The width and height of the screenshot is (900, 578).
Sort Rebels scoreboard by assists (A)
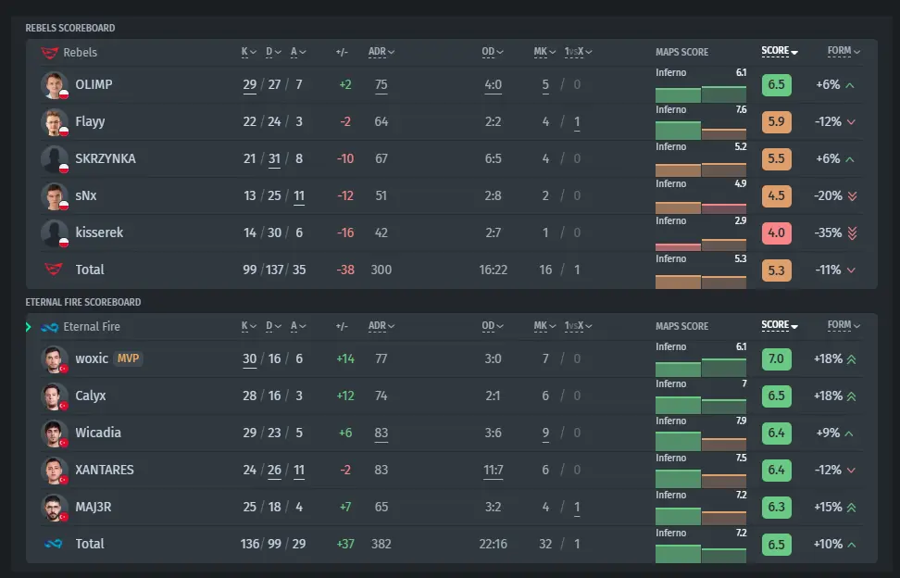298,52
